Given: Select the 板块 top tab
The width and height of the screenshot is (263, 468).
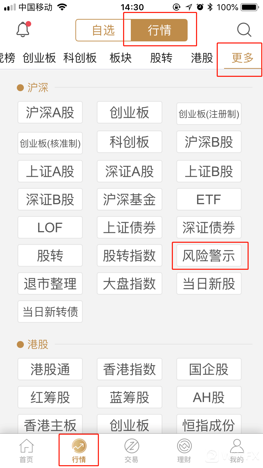Looking at the screenshot, I should point(121,58).
